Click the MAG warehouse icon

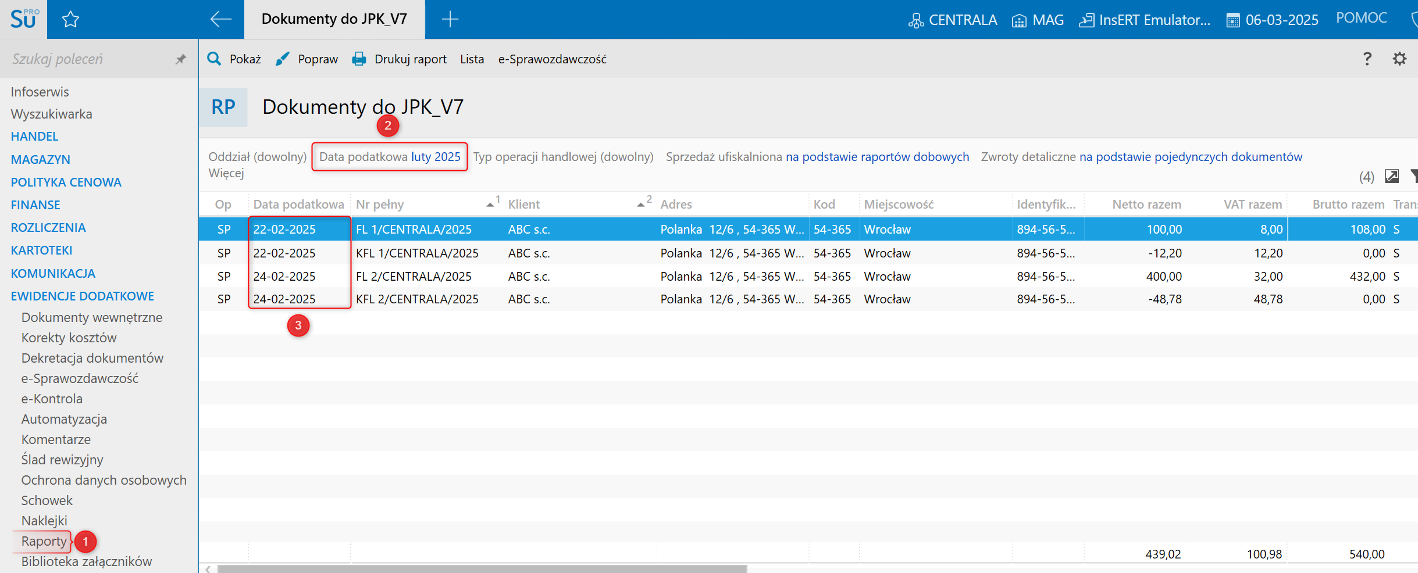tap(1019, 20)
